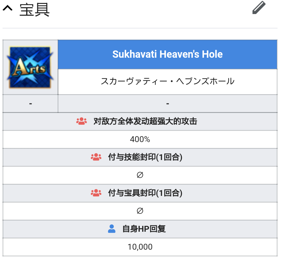This screenshot has width=282, height=269.
Task: Select the 付与技能封印(1回合) effect label
Action: tap(145, 157)
